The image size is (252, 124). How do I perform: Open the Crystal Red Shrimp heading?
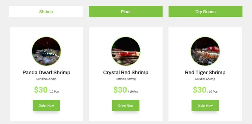126,72
